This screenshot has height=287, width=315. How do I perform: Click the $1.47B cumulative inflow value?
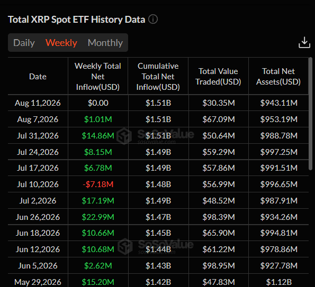(x=158, y=217)
